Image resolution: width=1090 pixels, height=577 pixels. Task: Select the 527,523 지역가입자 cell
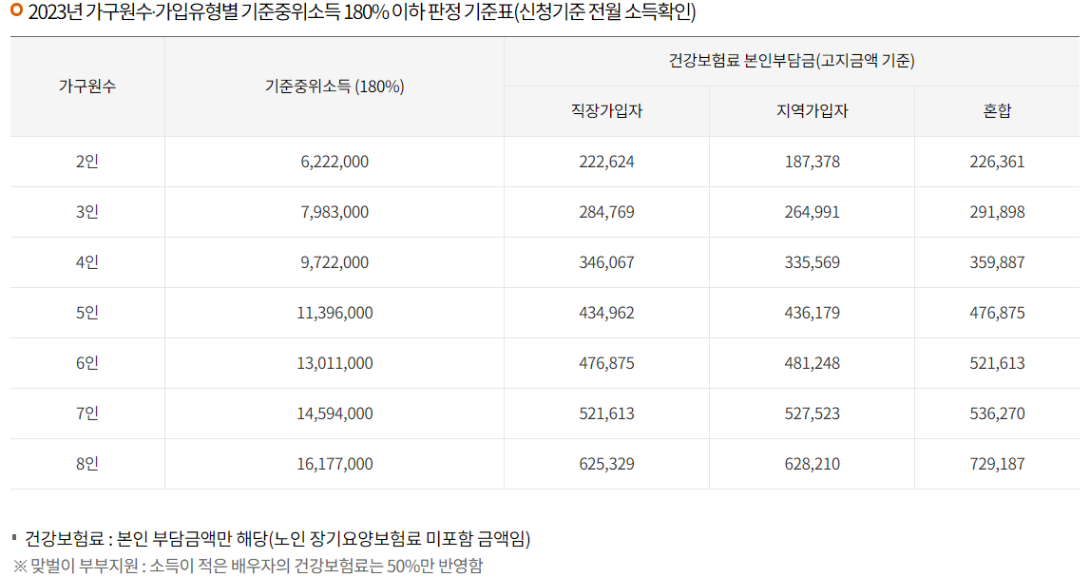pos(812,414)
